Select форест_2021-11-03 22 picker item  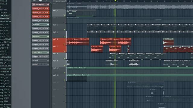(41, 56)
